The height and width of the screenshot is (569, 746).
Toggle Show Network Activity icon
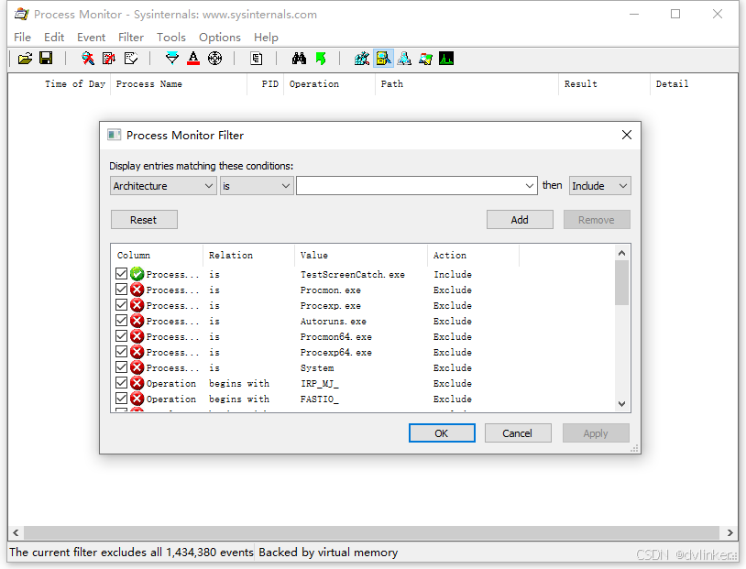click(404, 59)
